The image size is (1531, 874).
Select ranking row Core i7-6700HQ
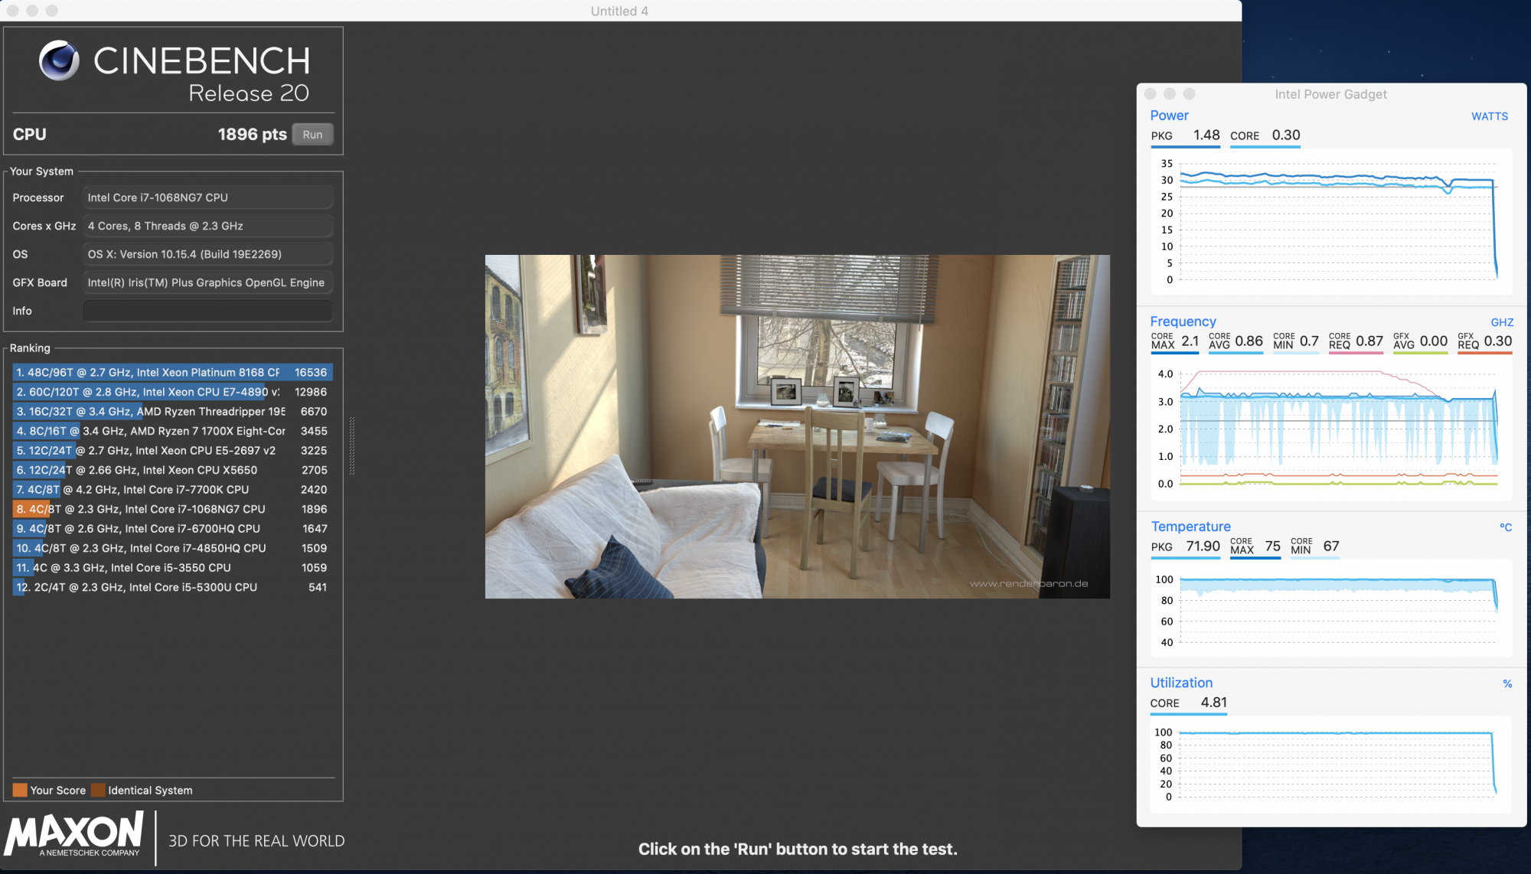coord(172,529)
